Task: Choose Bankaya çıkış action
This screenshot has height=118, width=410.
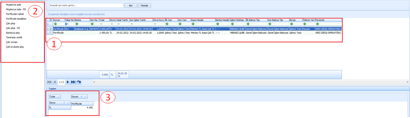Action: click(13, 33)
